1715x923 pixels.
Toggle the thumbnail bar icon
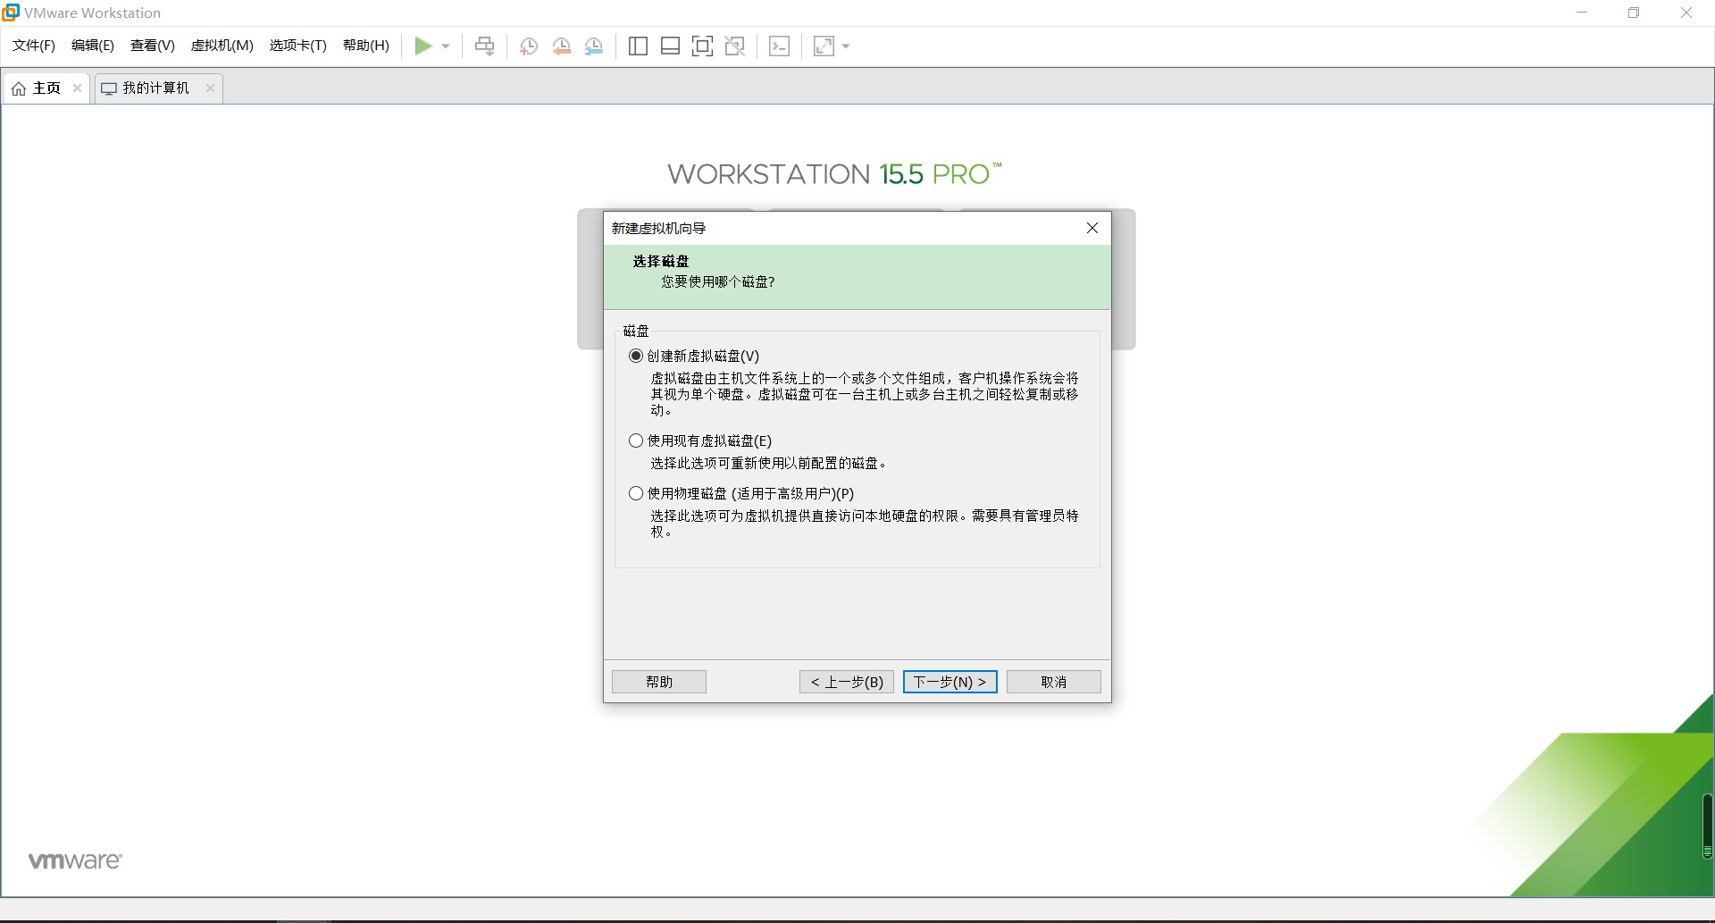[670, 46]
